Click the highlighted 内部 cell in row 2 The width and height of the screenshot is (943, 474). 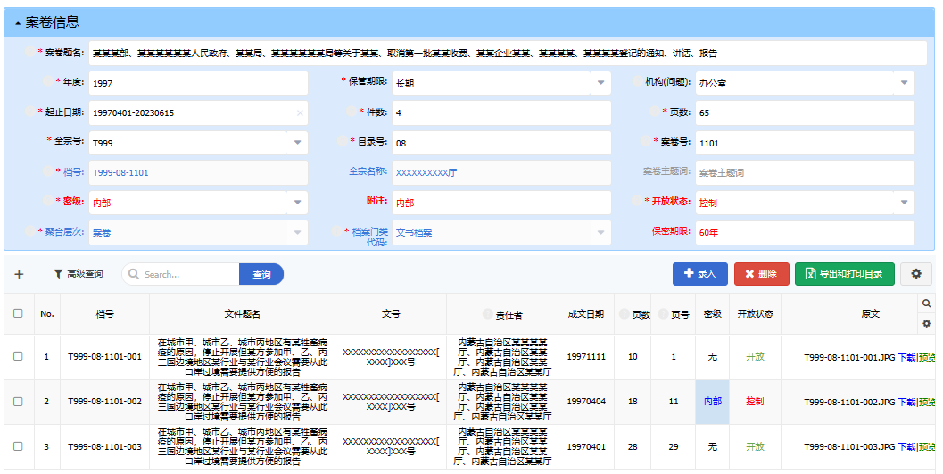(712, 401)
